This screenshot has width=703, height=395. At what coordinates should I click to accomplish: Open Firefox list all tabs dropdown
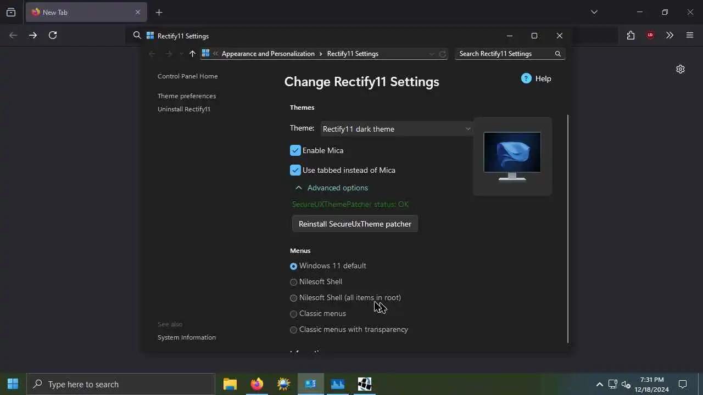594,12
